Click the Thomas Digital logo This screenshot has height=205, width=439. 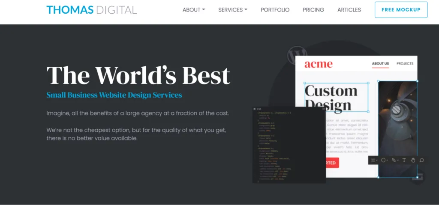click(x=92, y=10)
